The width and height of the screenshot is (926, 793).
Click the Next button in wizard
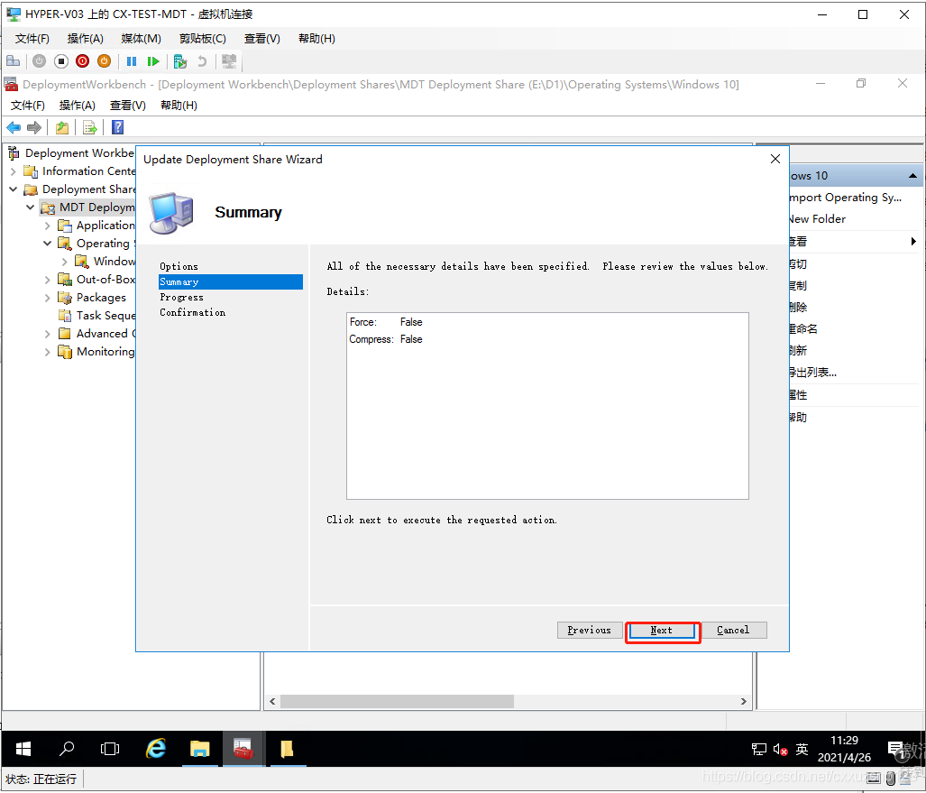coord(662,631)
